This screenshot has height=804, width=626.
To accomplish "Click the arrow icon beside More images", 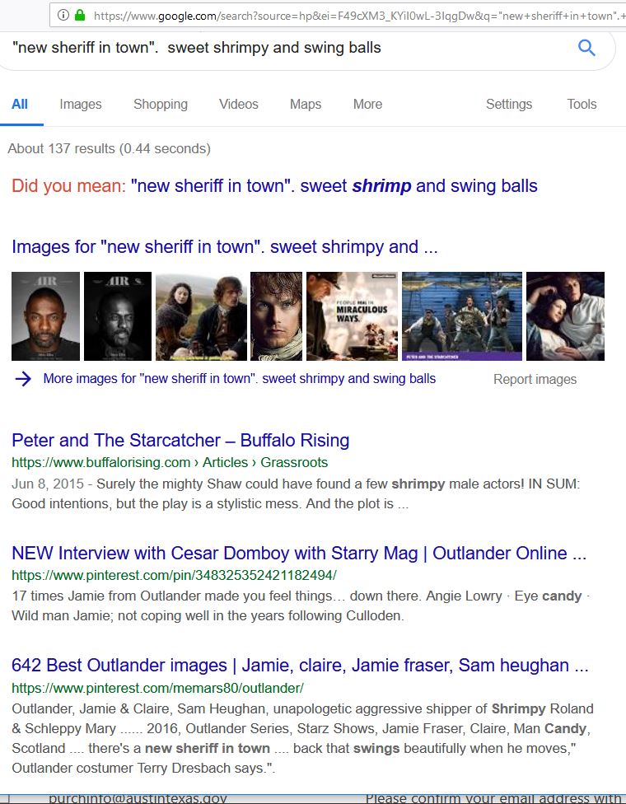I will (x=23, y=379).
